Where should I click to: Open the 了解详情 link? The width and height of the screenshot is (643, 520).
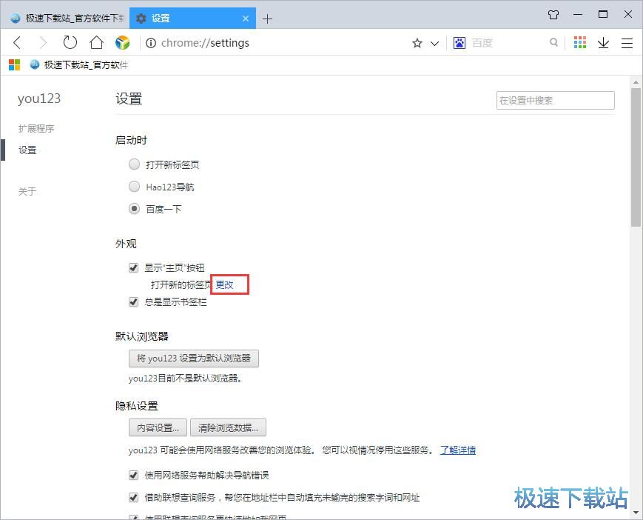tap(458, 450)
